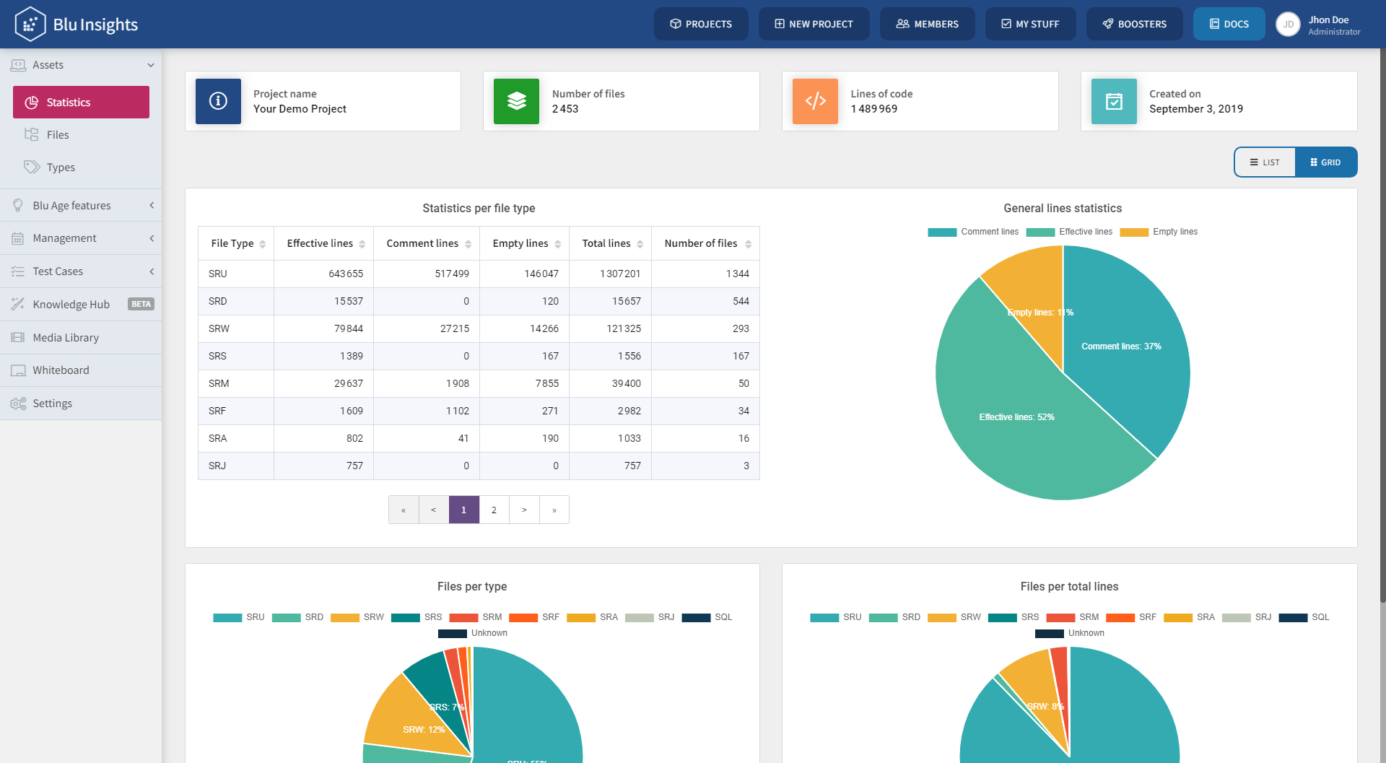Click total lines value 1307201
This screenshot has height=763, width=1386.
[620, 274]
